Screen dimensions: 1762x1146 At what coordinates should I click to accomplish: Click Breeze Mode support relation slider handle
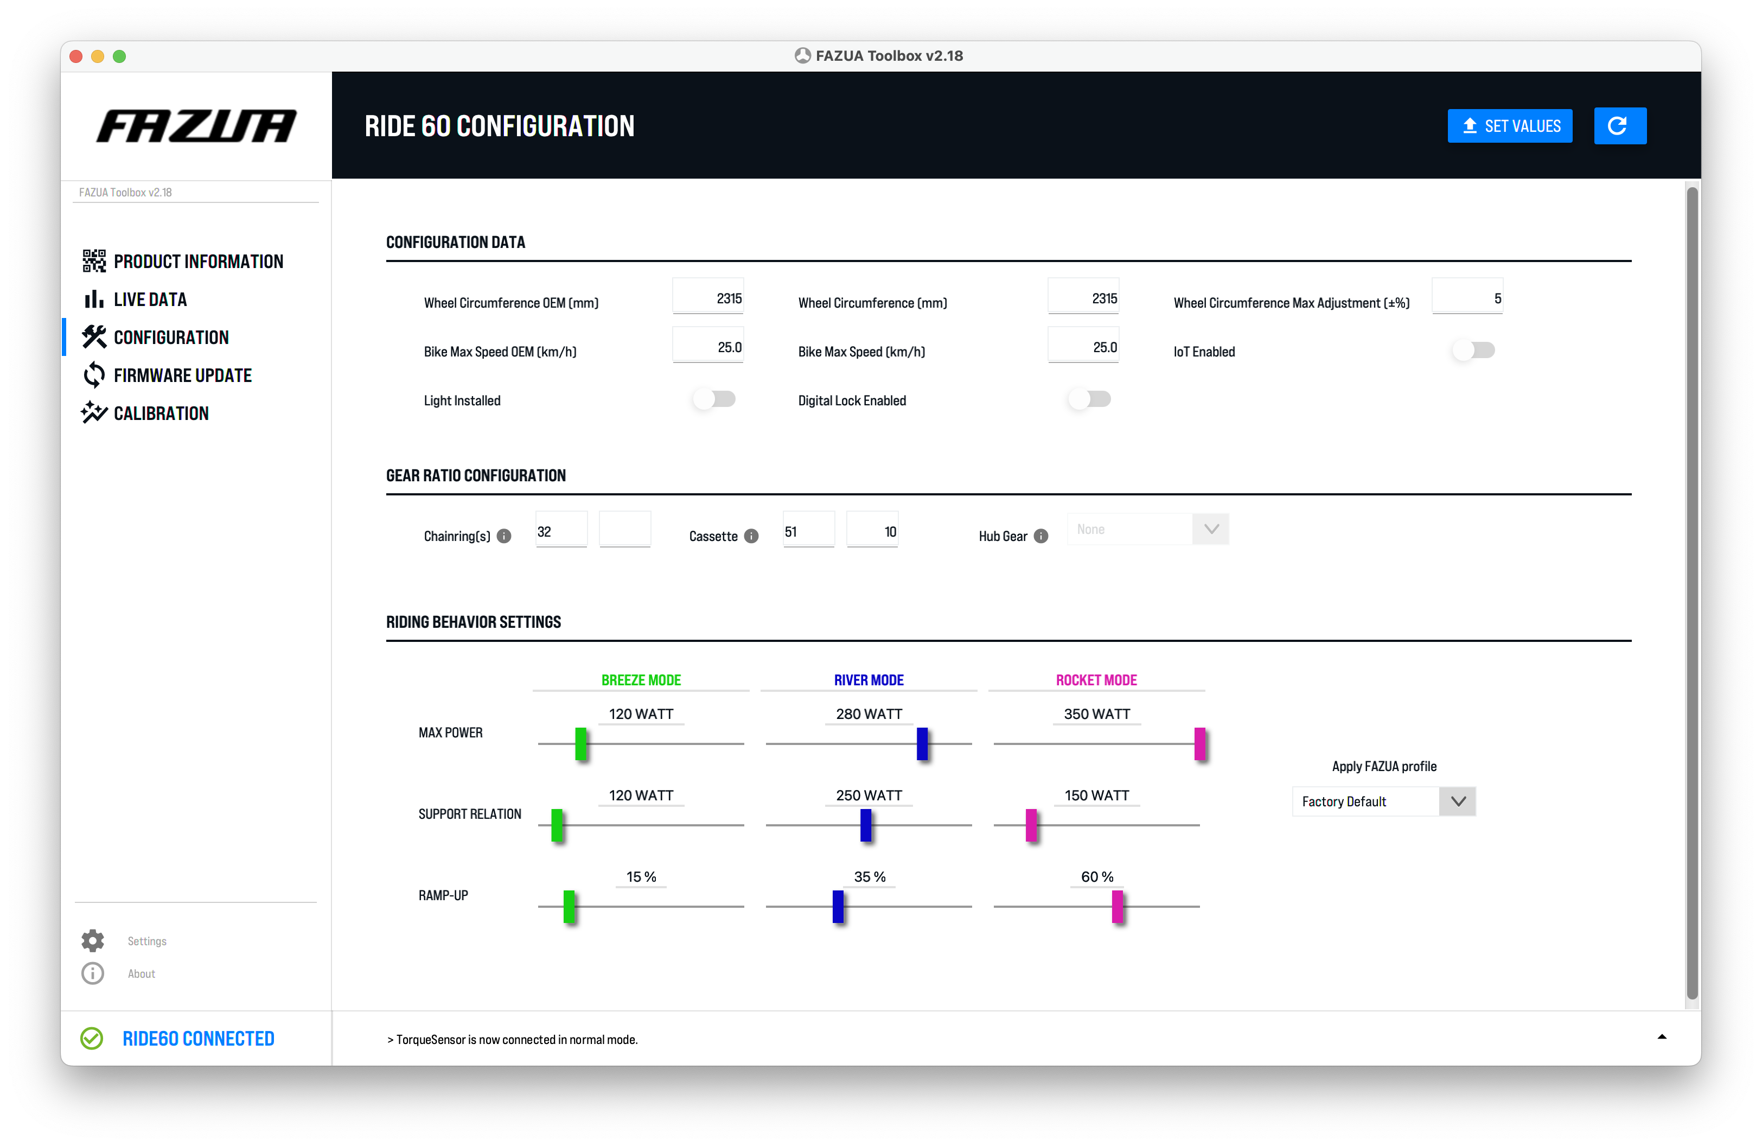[557, 825]
